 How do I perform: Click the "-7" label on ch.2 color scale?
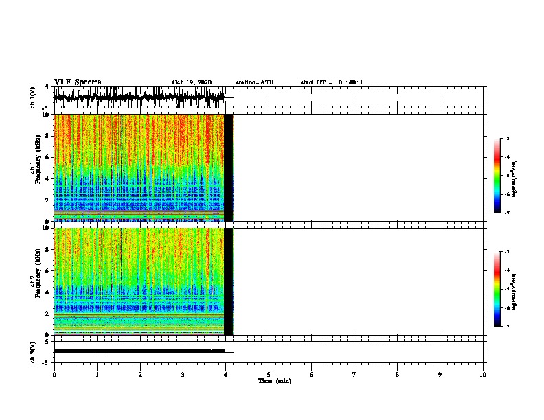click(506, 327)
